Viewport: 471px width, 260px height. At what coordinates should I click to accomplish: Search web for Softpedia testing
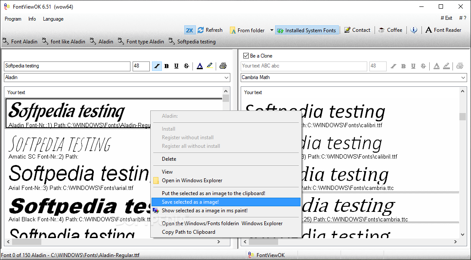192,41
